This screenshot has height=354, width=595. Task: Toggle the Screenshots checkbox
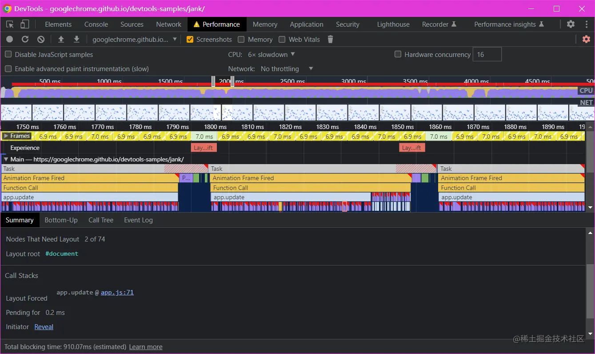190,40
